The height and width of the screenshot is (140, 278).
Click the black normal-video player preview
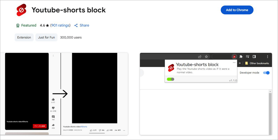95,88
